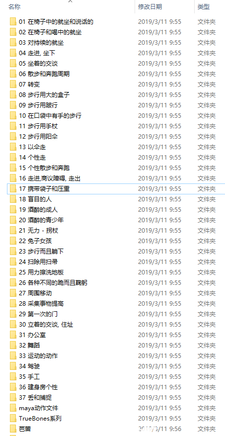This screenshot has width=225, height=436.
Task: Sort files by 修改日期 column
Action: point(150,7)
